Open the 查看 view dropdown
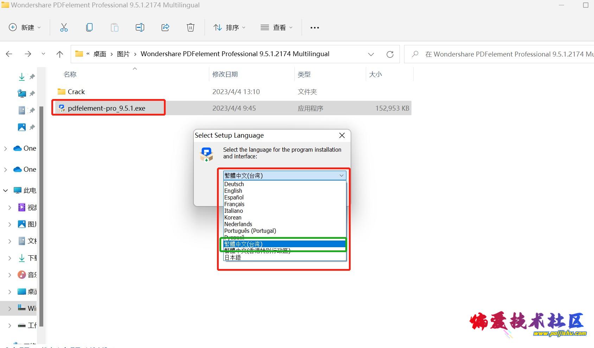 pyautogui.click(x=276, y=27)
